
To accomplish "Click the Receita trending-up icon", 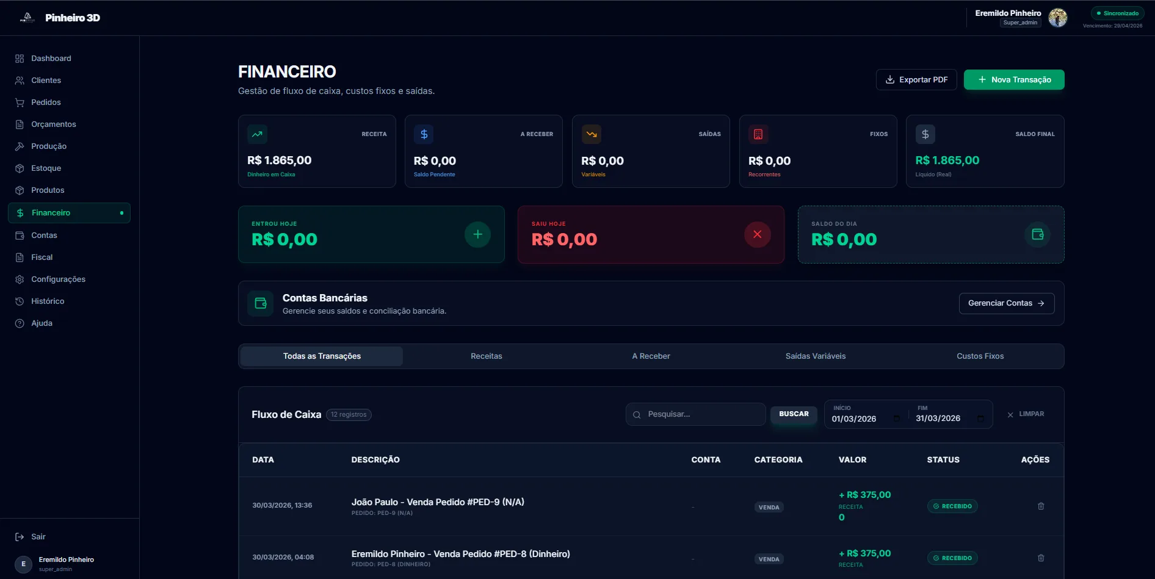I will pos(257,134).
